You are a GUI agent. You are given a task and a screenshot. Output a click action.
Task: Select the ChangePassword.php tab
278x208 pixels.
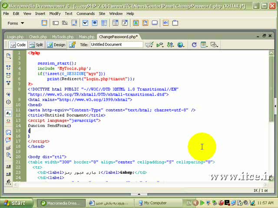coord(118,37)
